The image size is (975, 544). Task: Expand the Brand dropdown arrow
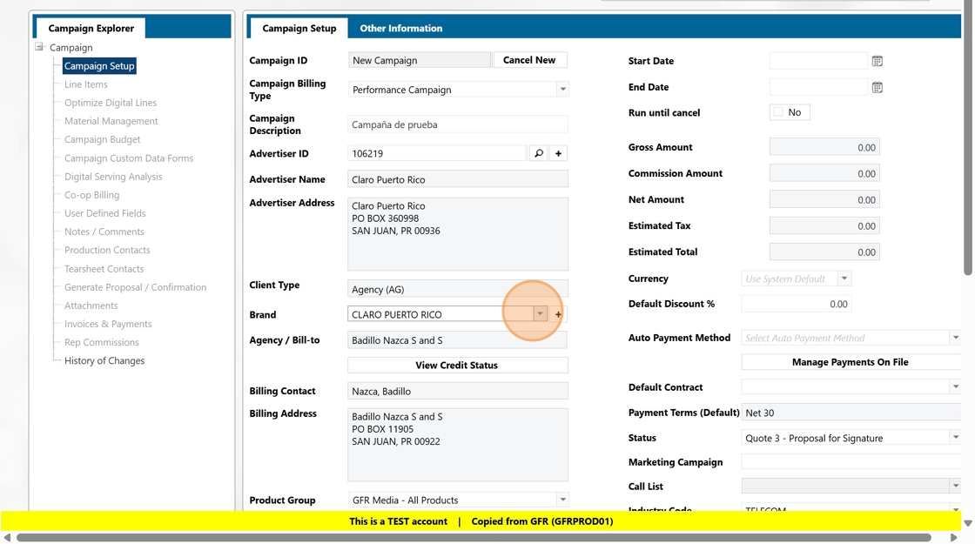click(x=540, y=314)
